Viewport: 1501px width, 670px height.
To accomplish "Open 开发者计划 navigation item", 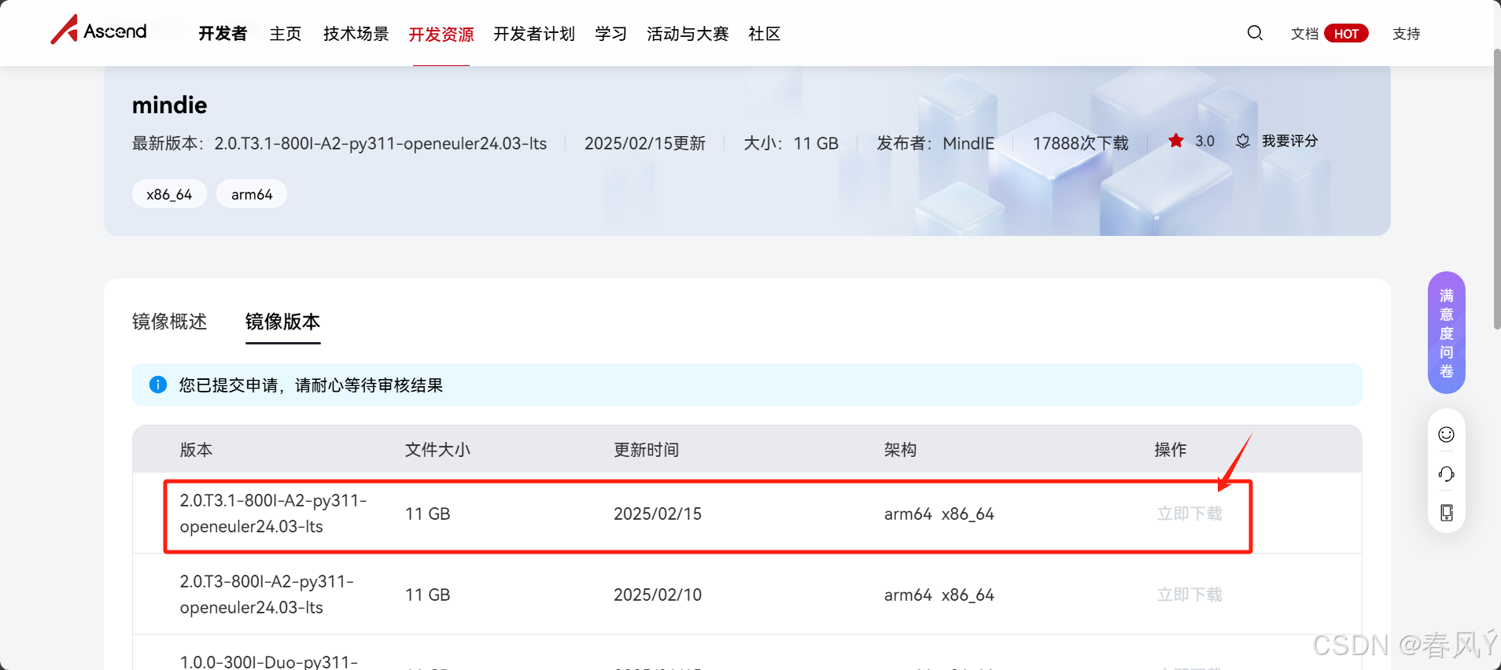I will (x=534, y=34).
